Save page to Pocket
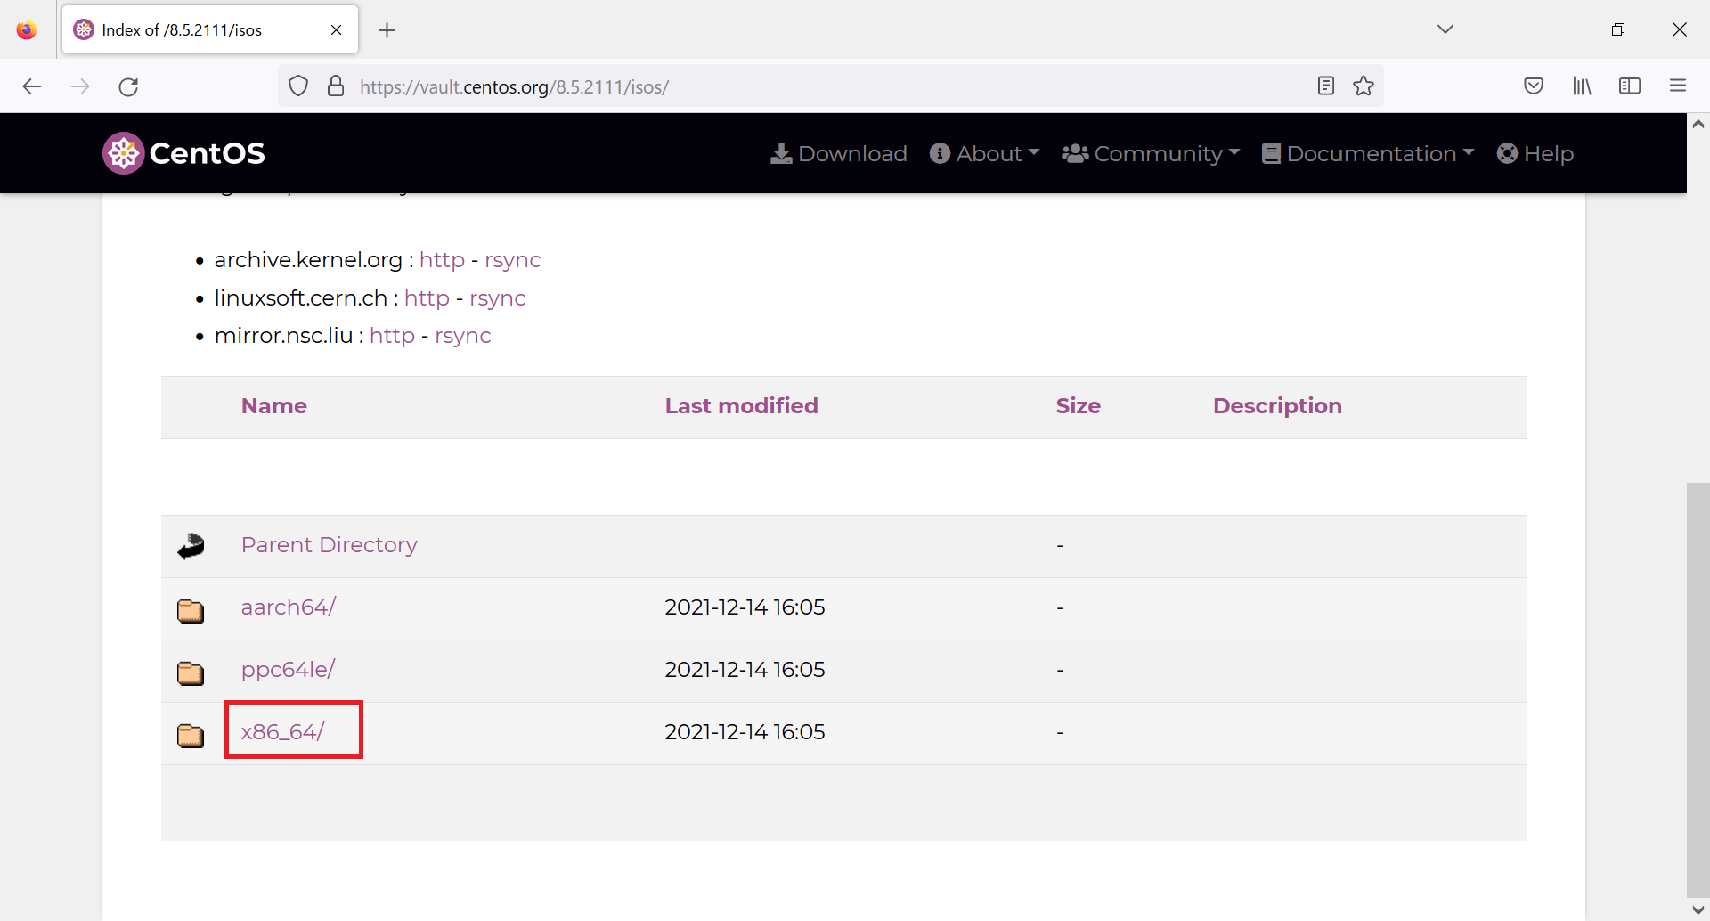This screenshot has width=1710, height=921. click(x=1534, y=86)
